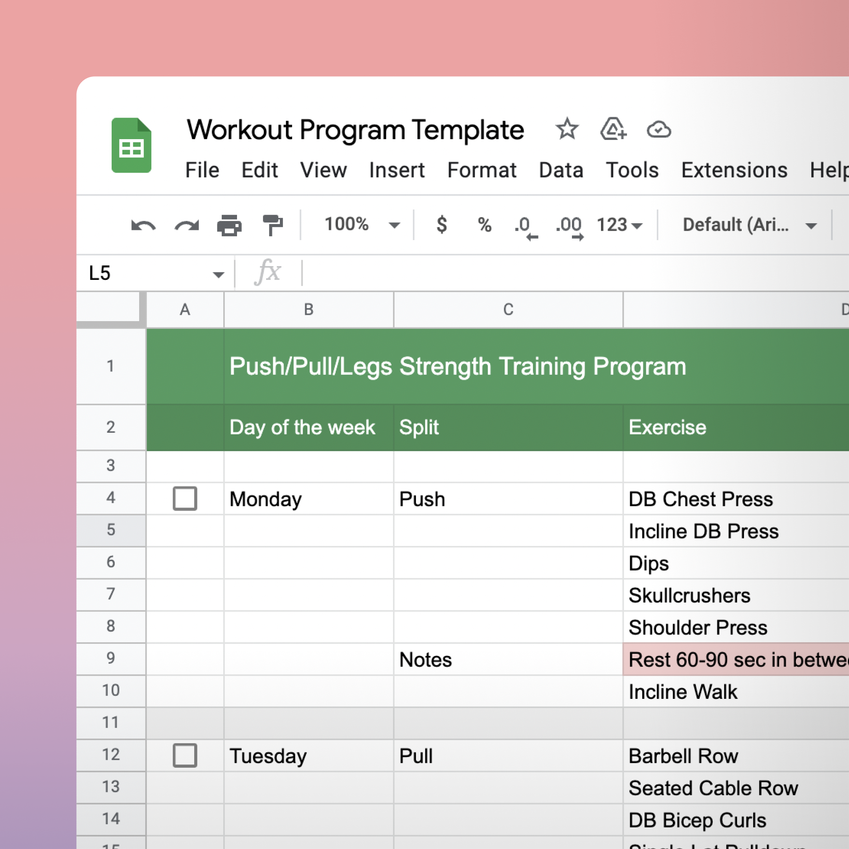Click the decrease decimal places button
The image size is (849, 849).
click(x=525, y=227)
